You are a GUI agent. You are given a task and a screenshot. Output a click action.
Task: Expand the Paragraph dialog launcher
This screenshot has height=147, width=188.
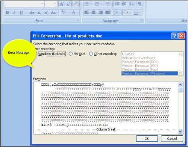pos(141,20)
